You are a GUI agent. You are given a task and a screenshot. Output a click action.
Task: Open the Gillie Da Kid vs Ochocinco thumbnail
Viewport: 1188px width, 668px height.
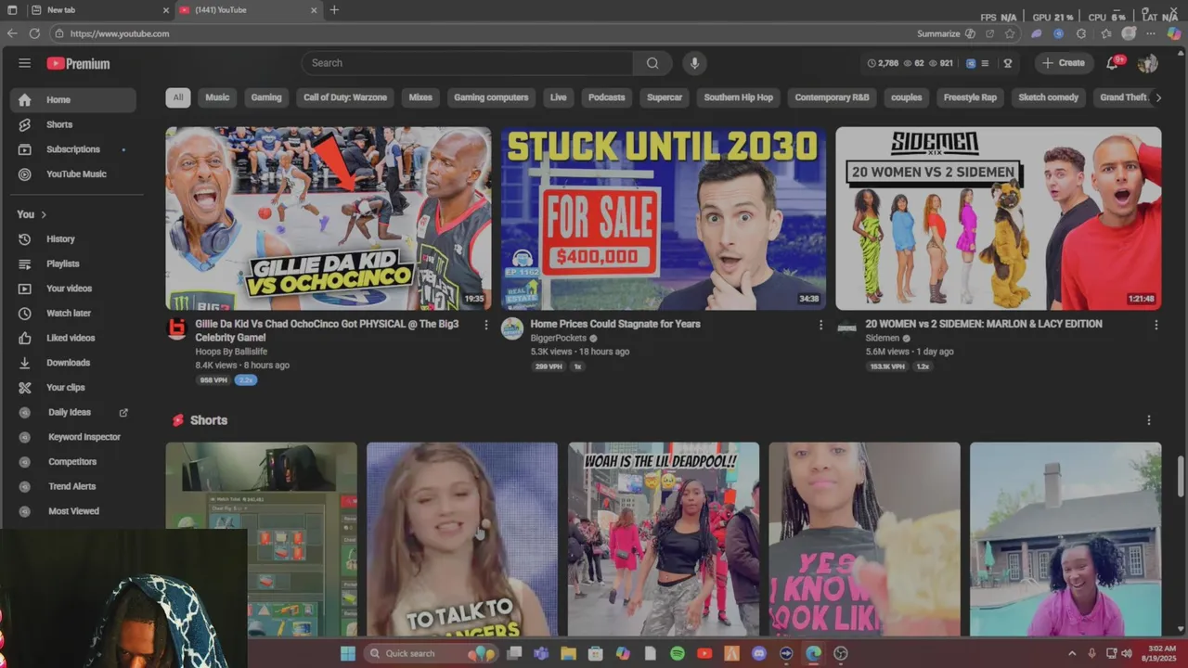click(329, 218)
